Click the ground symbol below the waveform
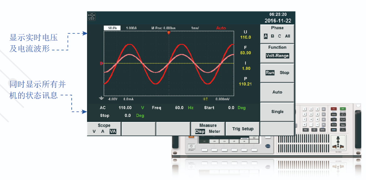 (x=101, y=98)
